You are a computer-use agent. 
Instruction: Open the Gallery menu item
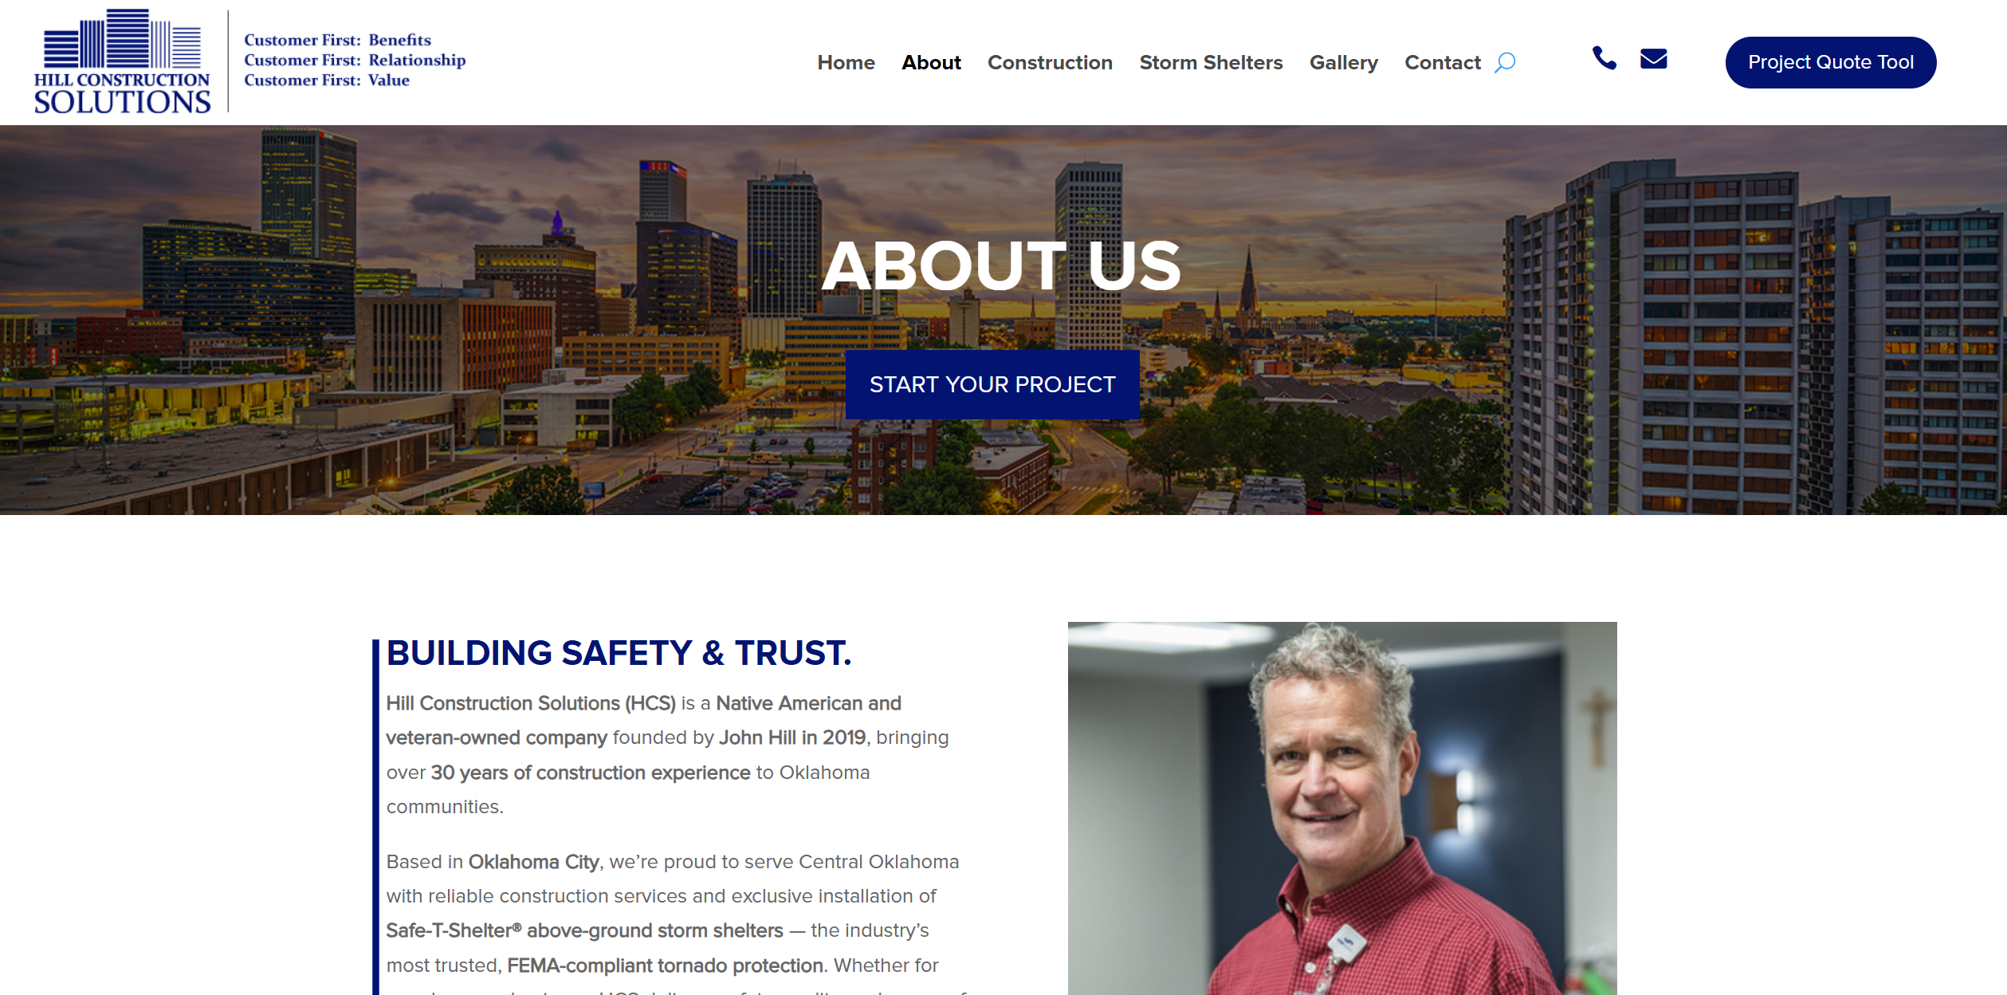[1343, 62]
